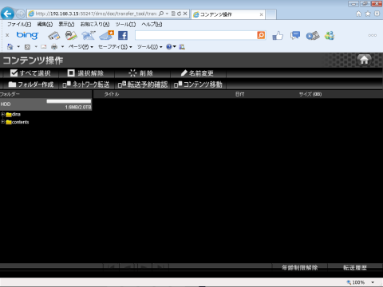This screenshot has height=287, width=383.
Task: Open the feeds dropdown arrow
Action: (x=36, y=47)
